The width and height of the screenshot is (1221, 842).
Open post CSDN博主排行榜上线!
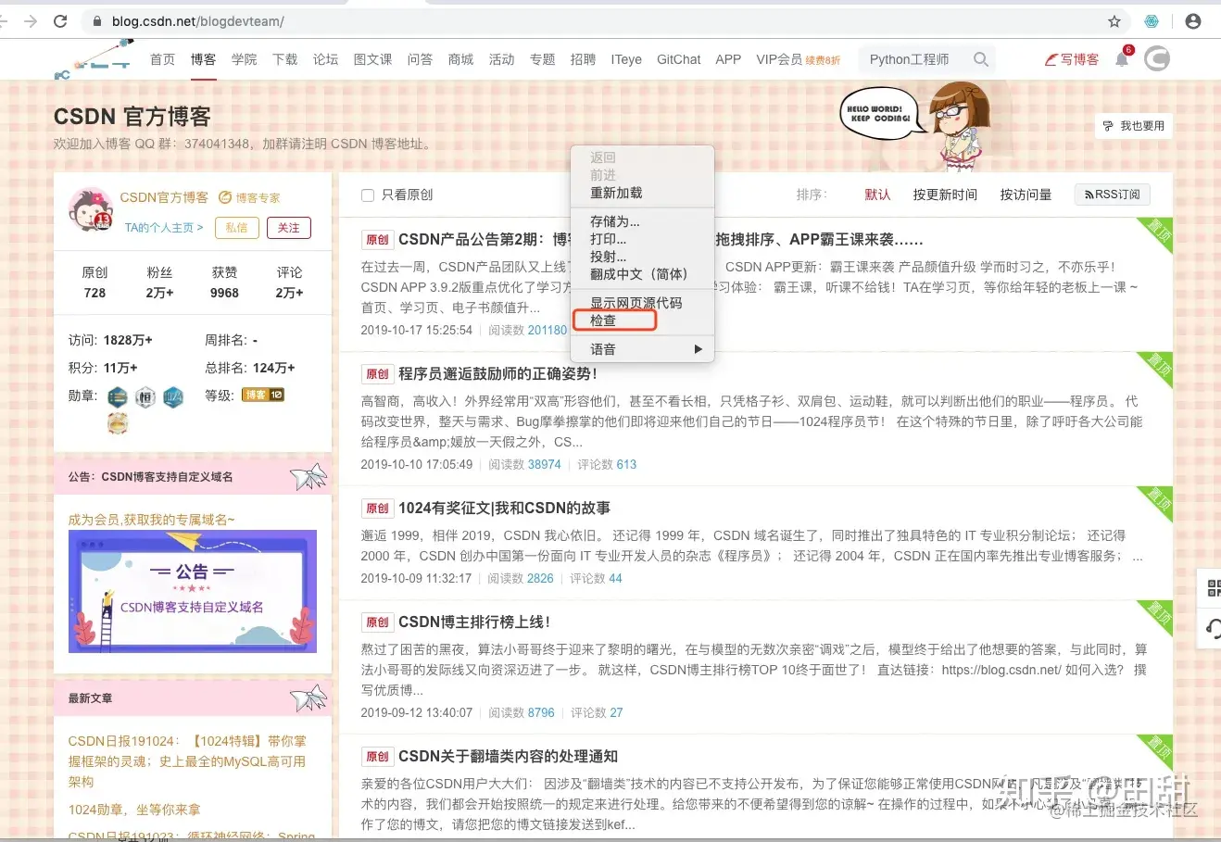pos(474,622)
